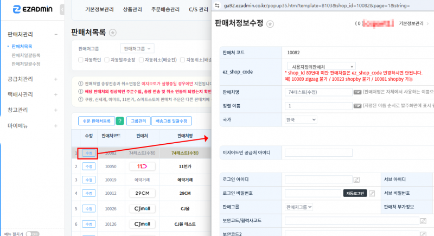
Task: Open the 기본정보관리 top menu
Action: tap(99, 9)
